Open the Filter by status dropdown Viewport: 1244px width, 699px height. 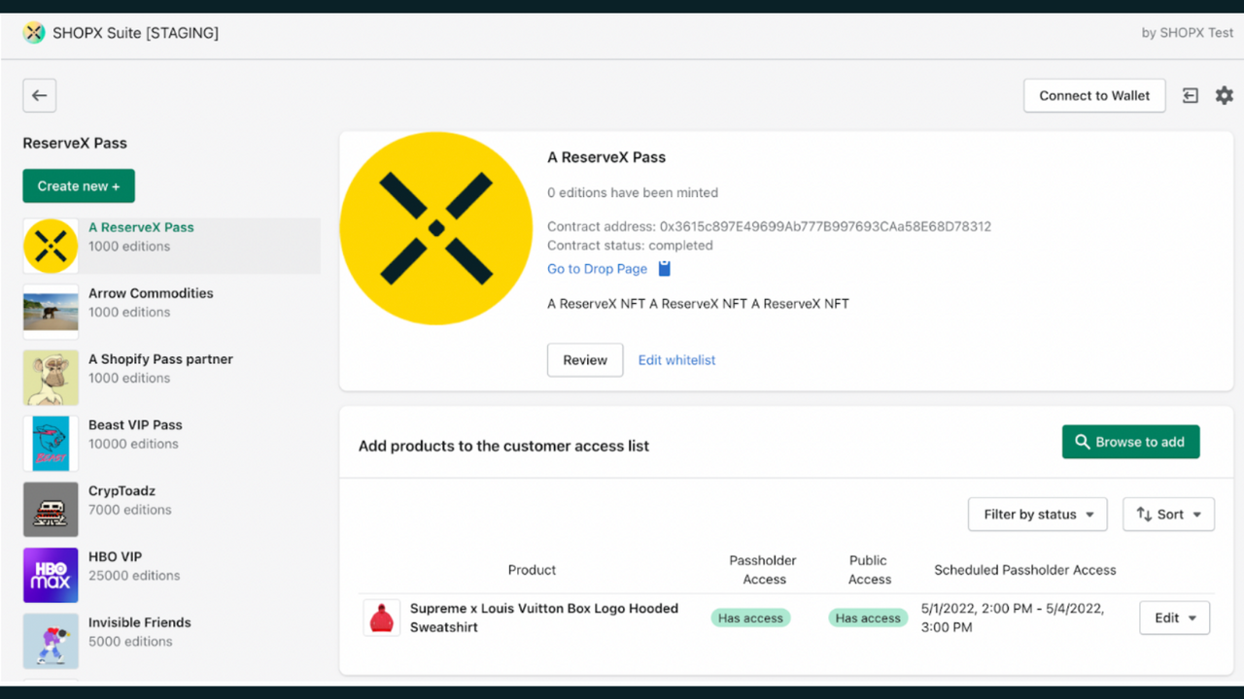pos(1038,515)
